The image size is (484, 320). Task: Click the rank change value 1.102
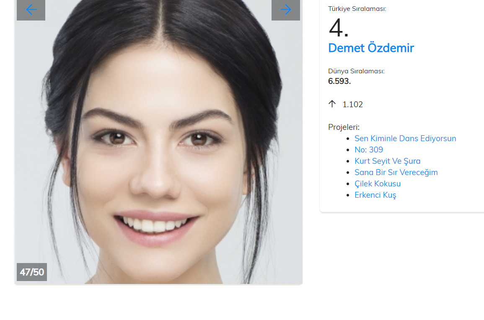point(352,104)
